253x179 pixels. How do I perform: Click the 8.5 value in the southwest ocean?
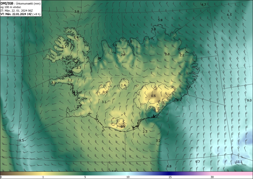coord(22,141)
